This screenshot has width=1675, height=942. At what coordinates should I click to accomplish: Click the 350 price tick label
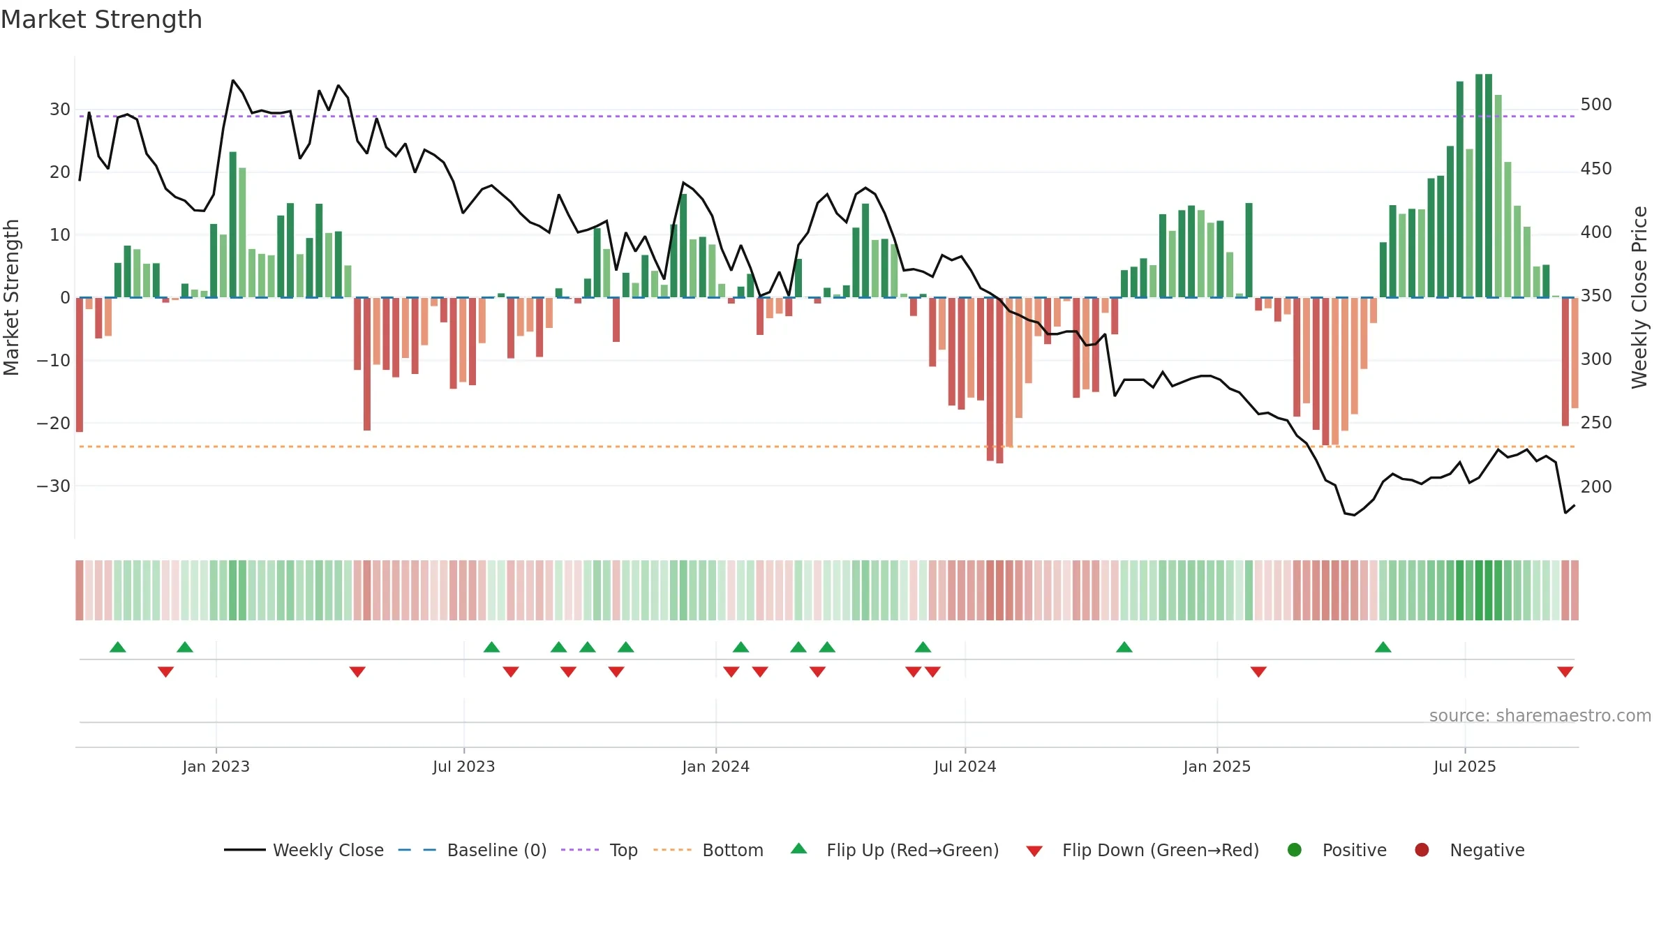pos(1596,296)
